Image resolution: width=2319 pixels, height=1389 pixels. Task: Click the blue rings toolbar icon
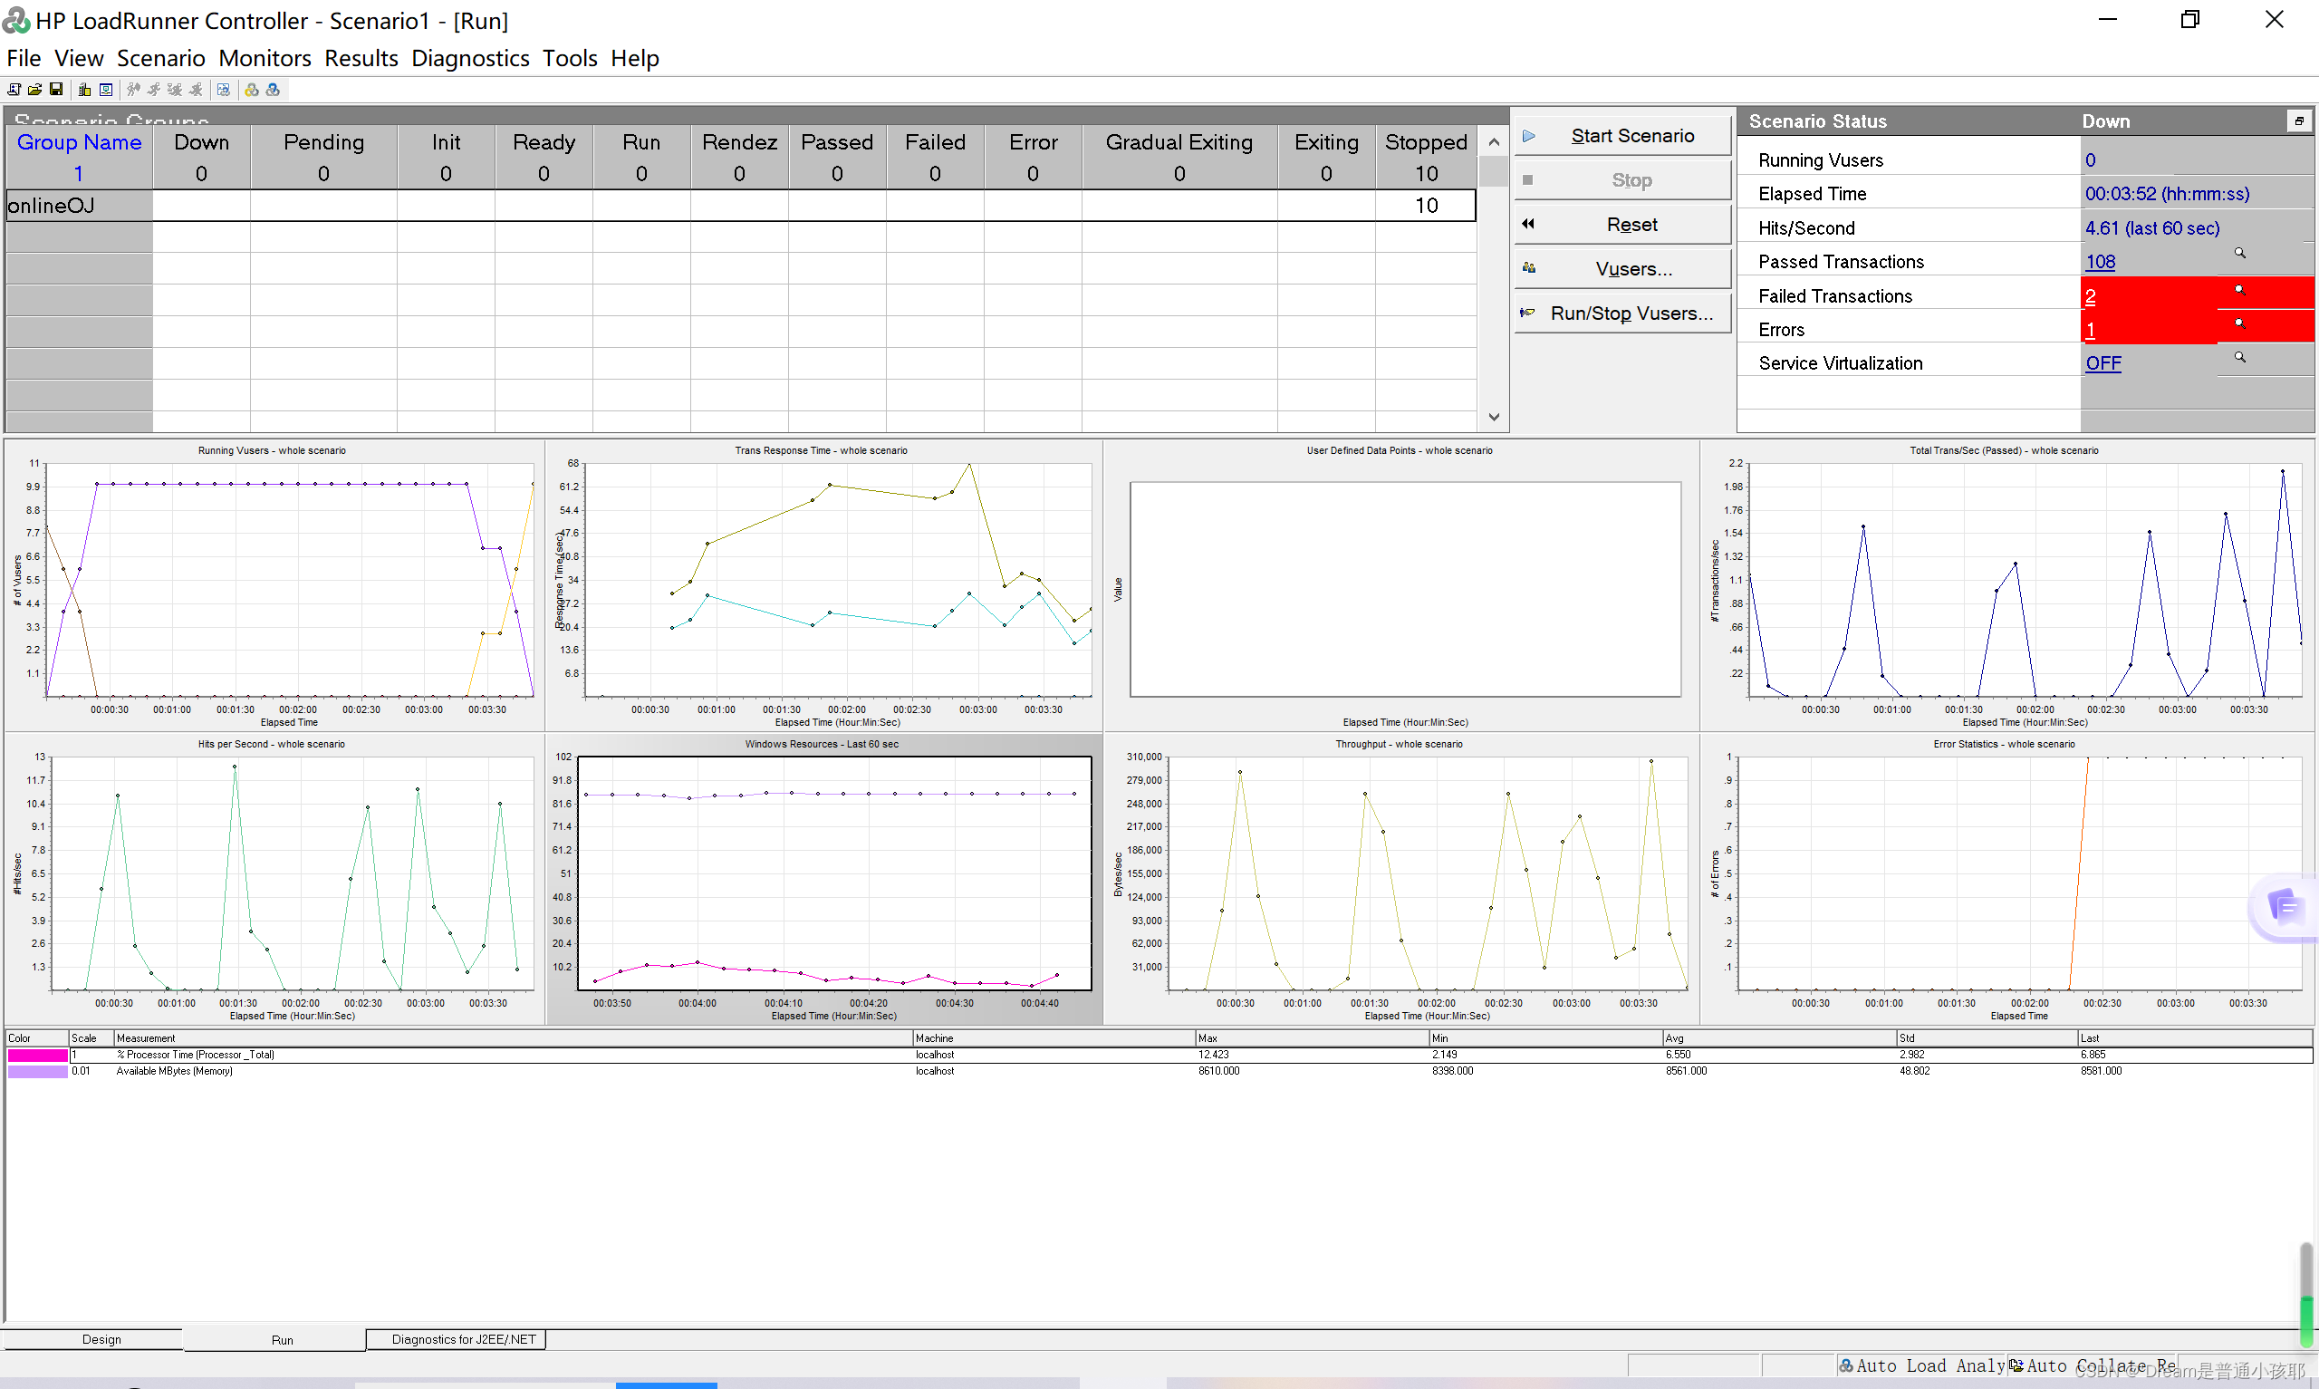point(274,90)
